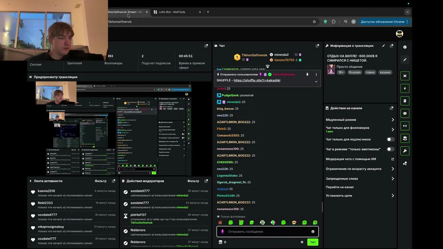Click the purple microphone icon in chat input

[223, 232]
